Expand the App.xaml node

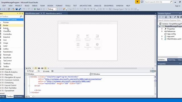(162, 36)
